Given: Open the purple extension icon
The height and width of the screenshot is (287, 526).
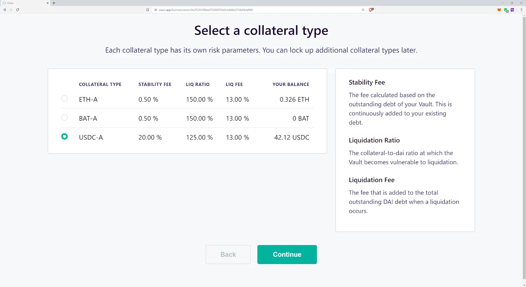Looking at the screenshot, I should coord(512,10).
